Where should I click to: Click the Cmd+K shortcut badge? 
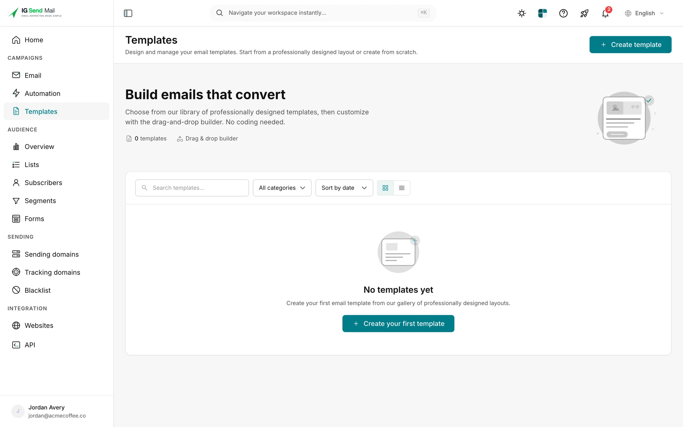click(423, 13)
